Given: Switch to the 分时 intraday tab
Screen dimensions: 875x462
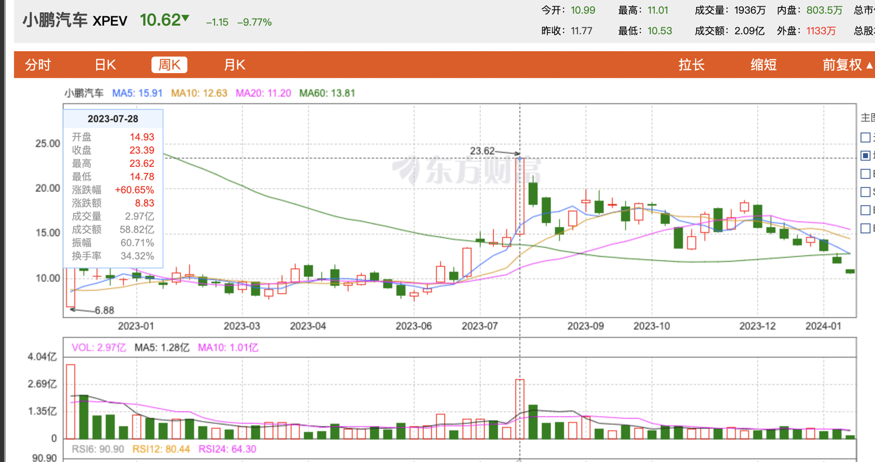Looking at the screenshot, I should click(38, 65).
